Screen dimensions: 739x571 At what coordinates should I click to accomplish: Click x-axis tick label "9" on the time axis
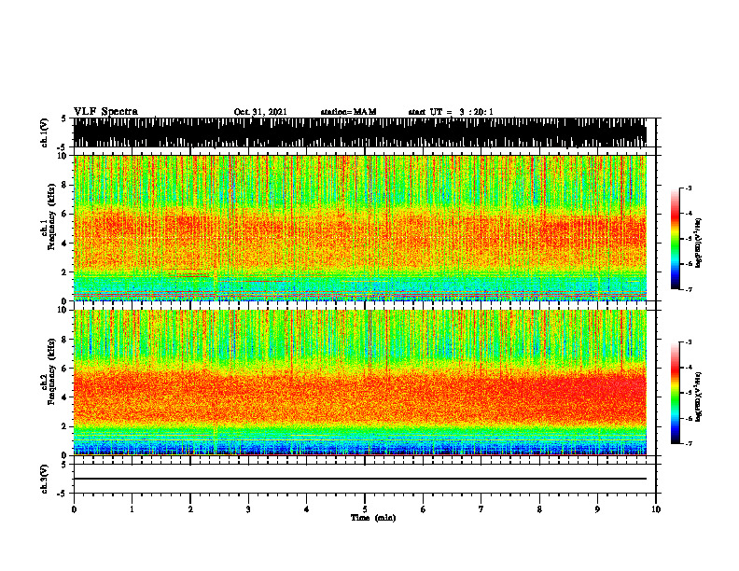click(597, 509)
